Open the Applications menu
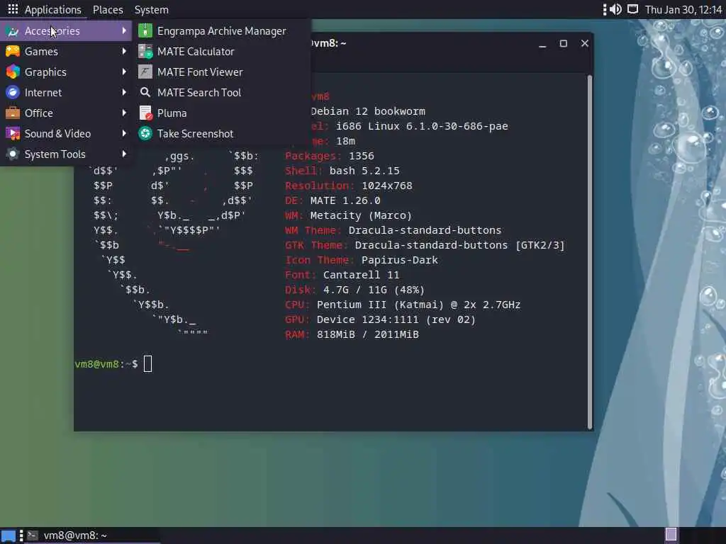 coord(52,10)
